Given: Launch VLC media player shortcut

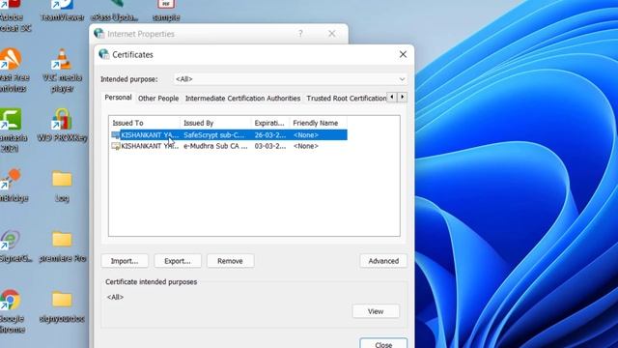Looking at the screenshot, I should 62,70.
